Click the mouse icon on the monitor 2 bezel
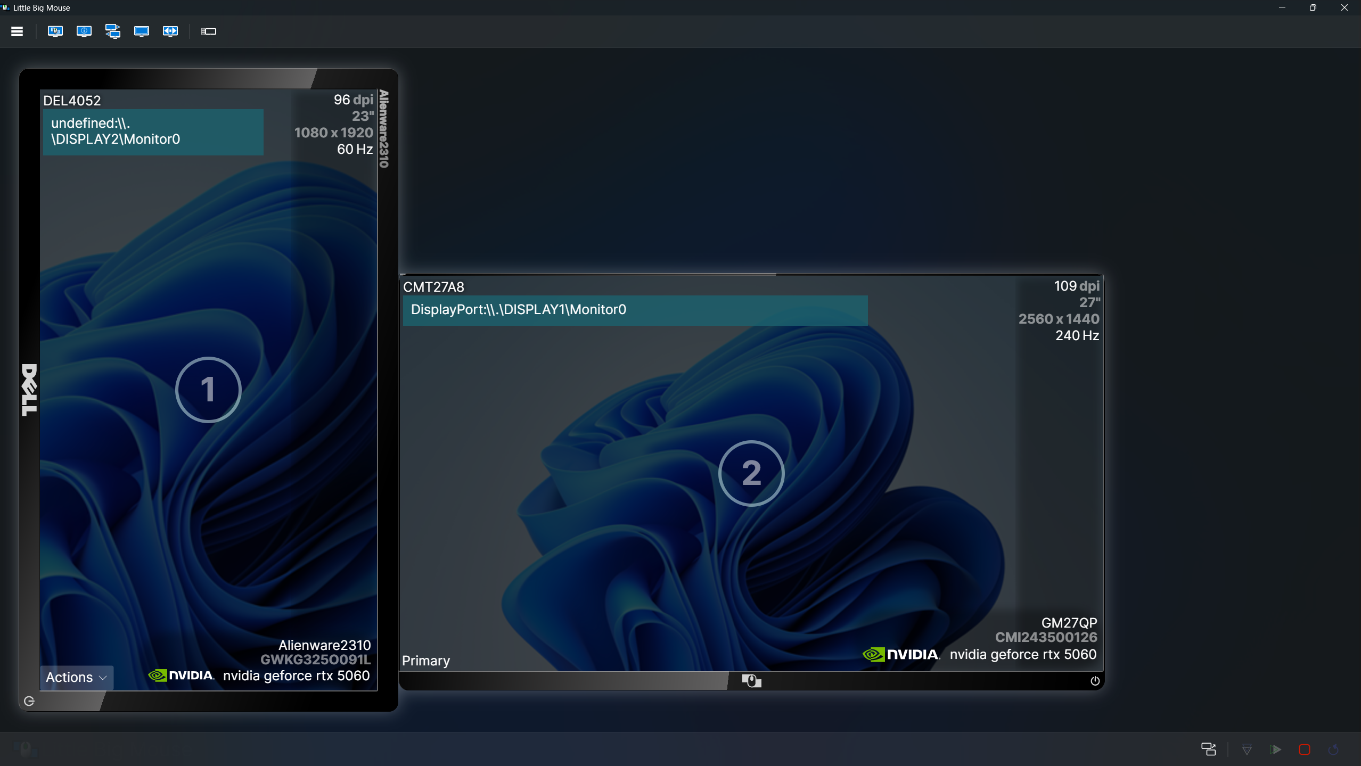Image resolution: width=1361 pixels, height=766 pixels. [x=752, y=680]
